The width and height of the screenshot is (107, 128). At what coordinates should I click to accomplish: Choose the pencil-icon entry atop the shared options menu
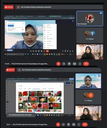click(50, 25)
